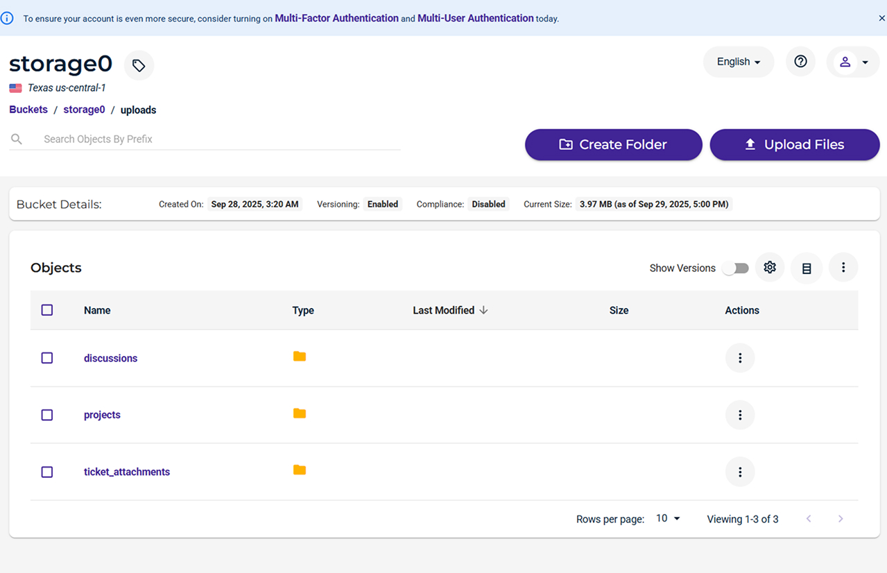This screenshot has width=887, height=573.
Task: Open the actions menu for discussions
Action: (x=740, y=358)
